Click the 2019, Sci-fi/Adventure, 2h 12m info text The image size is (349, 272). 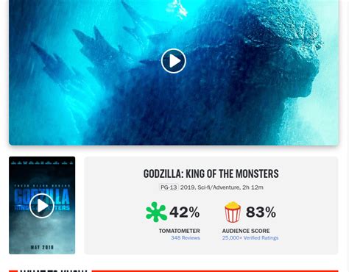[x=222, y=187]
